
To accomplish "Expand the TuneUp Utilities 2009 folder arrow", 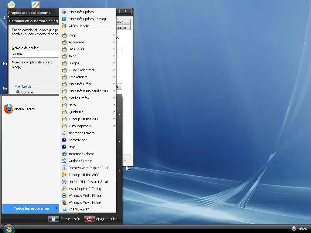I will (114, 119).
